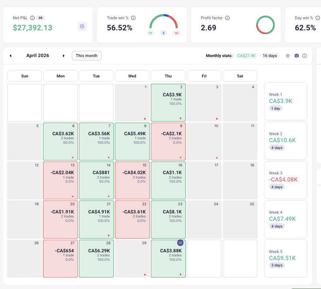This screenshot has width=321, height=289.
Task: Go to next month arrow
Action: (64, 56)
